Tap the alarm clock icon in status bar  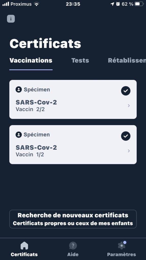118,4
